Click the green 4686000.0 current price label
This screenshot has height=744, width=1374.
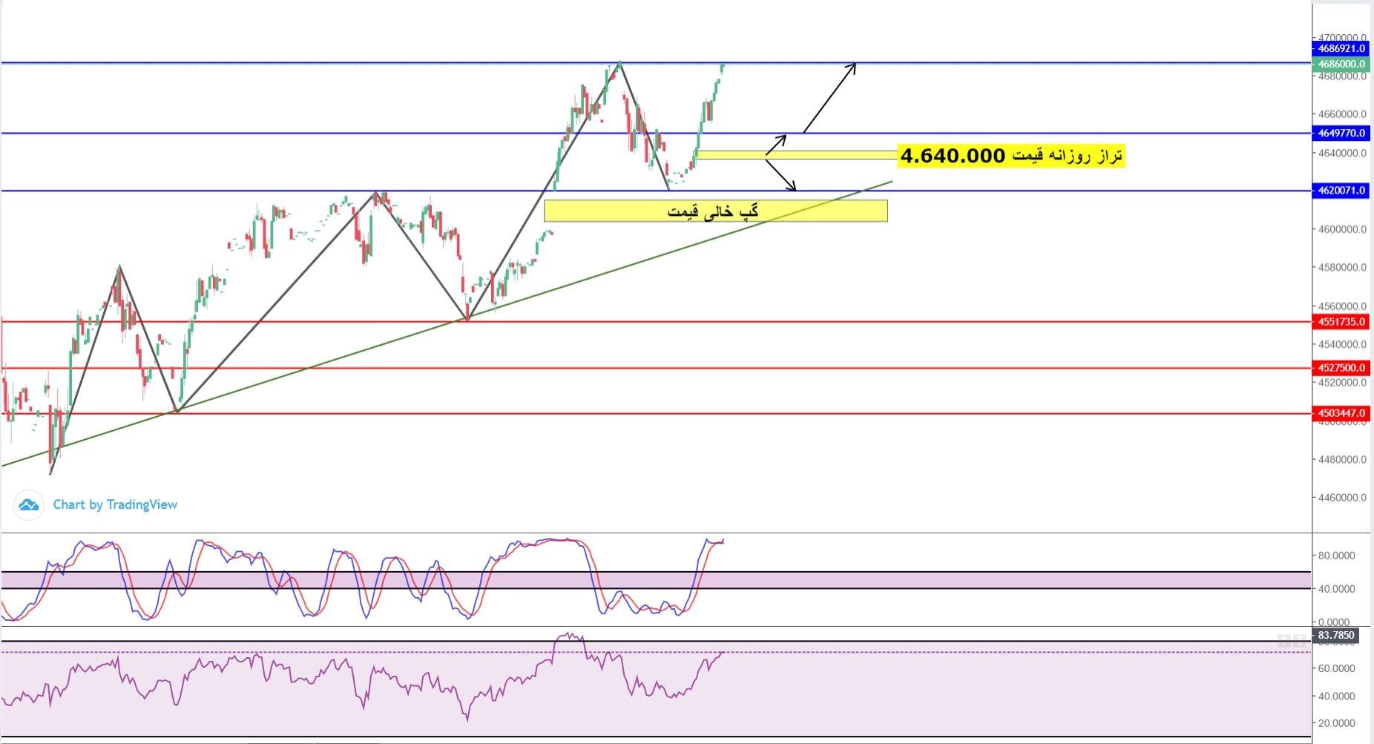pyautogui.click(x=1340, y=65)
